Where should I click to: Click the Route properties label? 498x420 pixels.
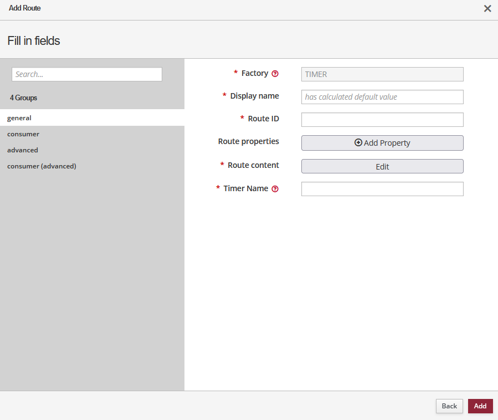pyautogui.click(x=249, y=141)
